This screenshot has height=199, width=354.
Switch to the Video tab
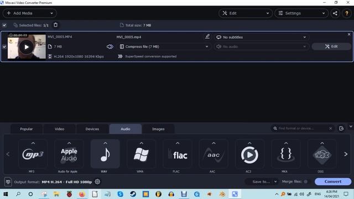(59, 129)
